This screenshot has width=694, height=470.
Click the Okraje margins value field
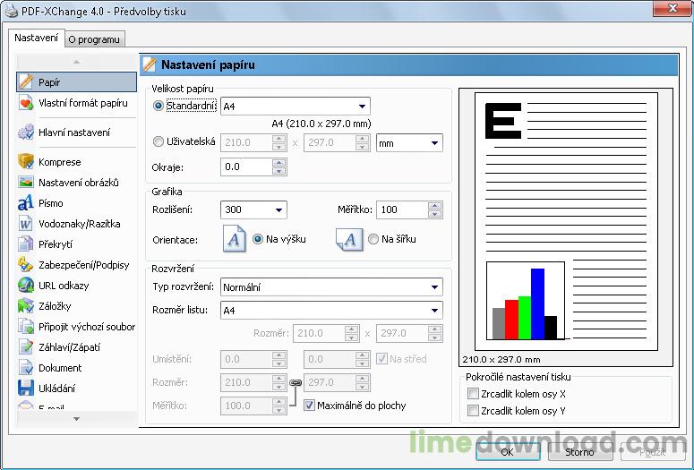pyautogui.click(x=245, y=167)
